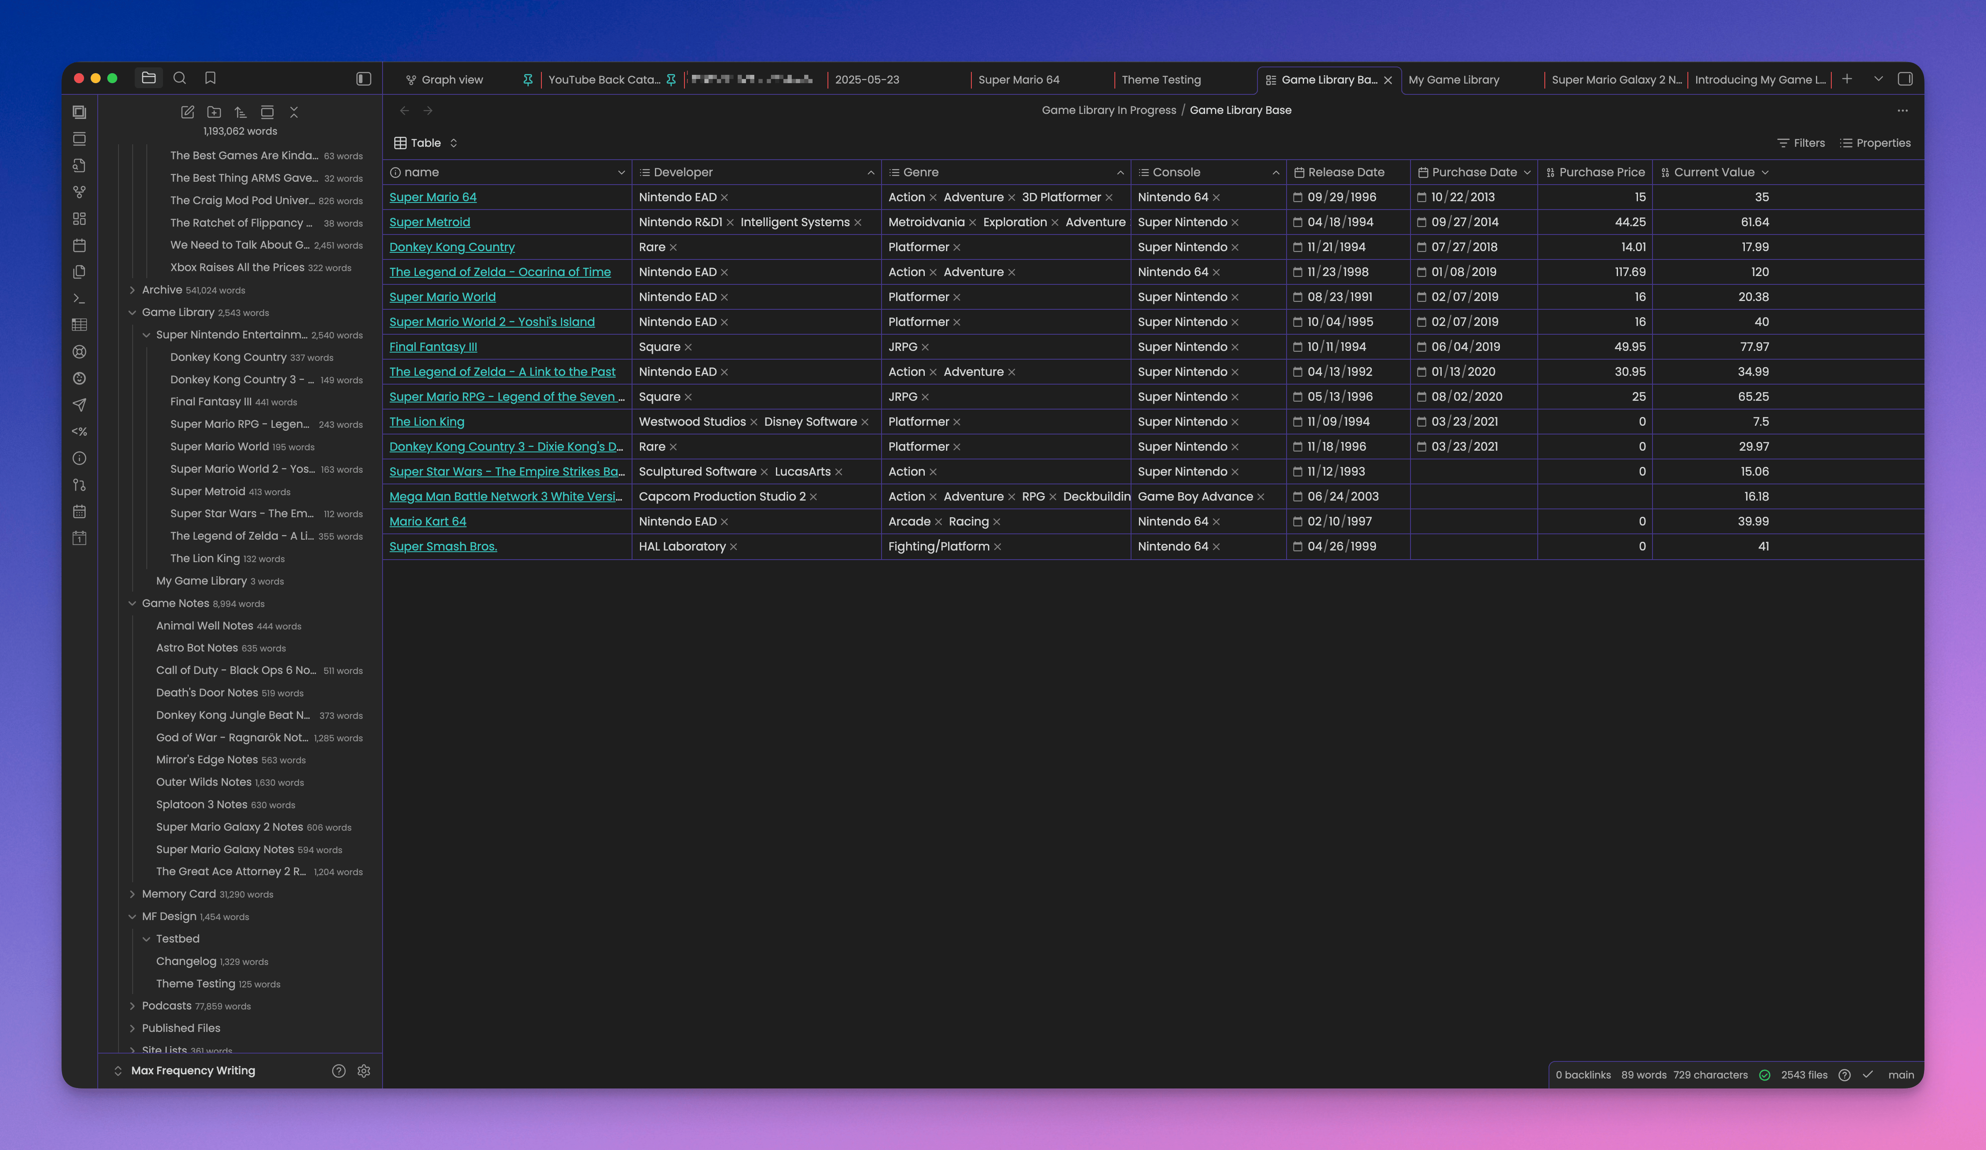1986x1150 pixels.
Task: Expand the Archive folder
Action: click(132, 289)
